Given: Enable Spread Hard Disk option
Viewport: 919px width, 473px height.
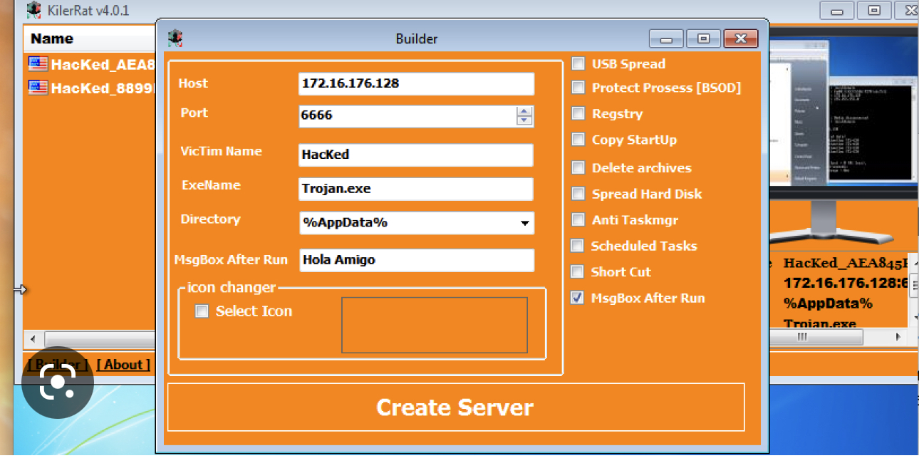Looking at the screenshot, I should tap(578, 194).
